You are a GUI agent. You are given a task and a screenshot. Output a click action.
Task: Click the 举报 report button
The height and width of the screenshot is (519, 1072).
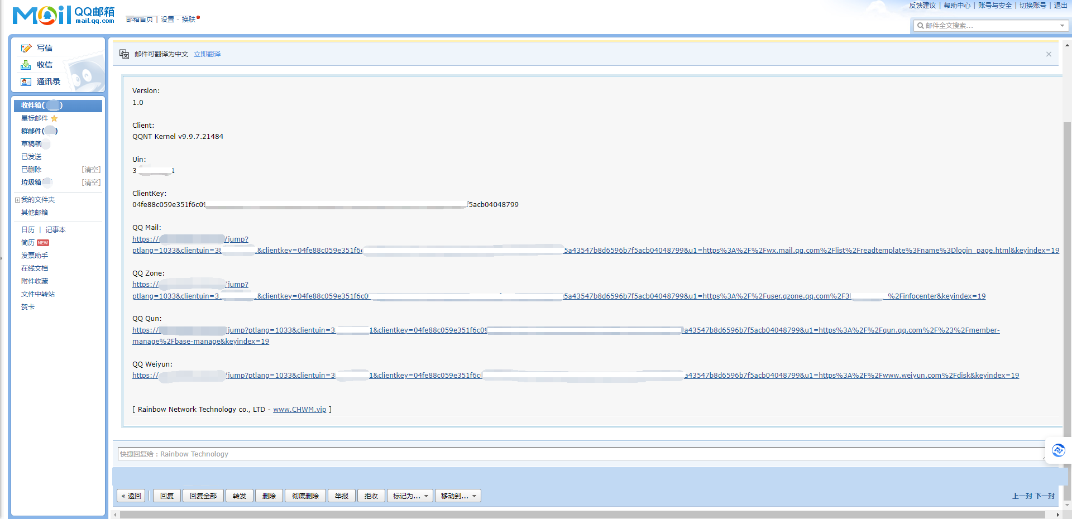342,496
